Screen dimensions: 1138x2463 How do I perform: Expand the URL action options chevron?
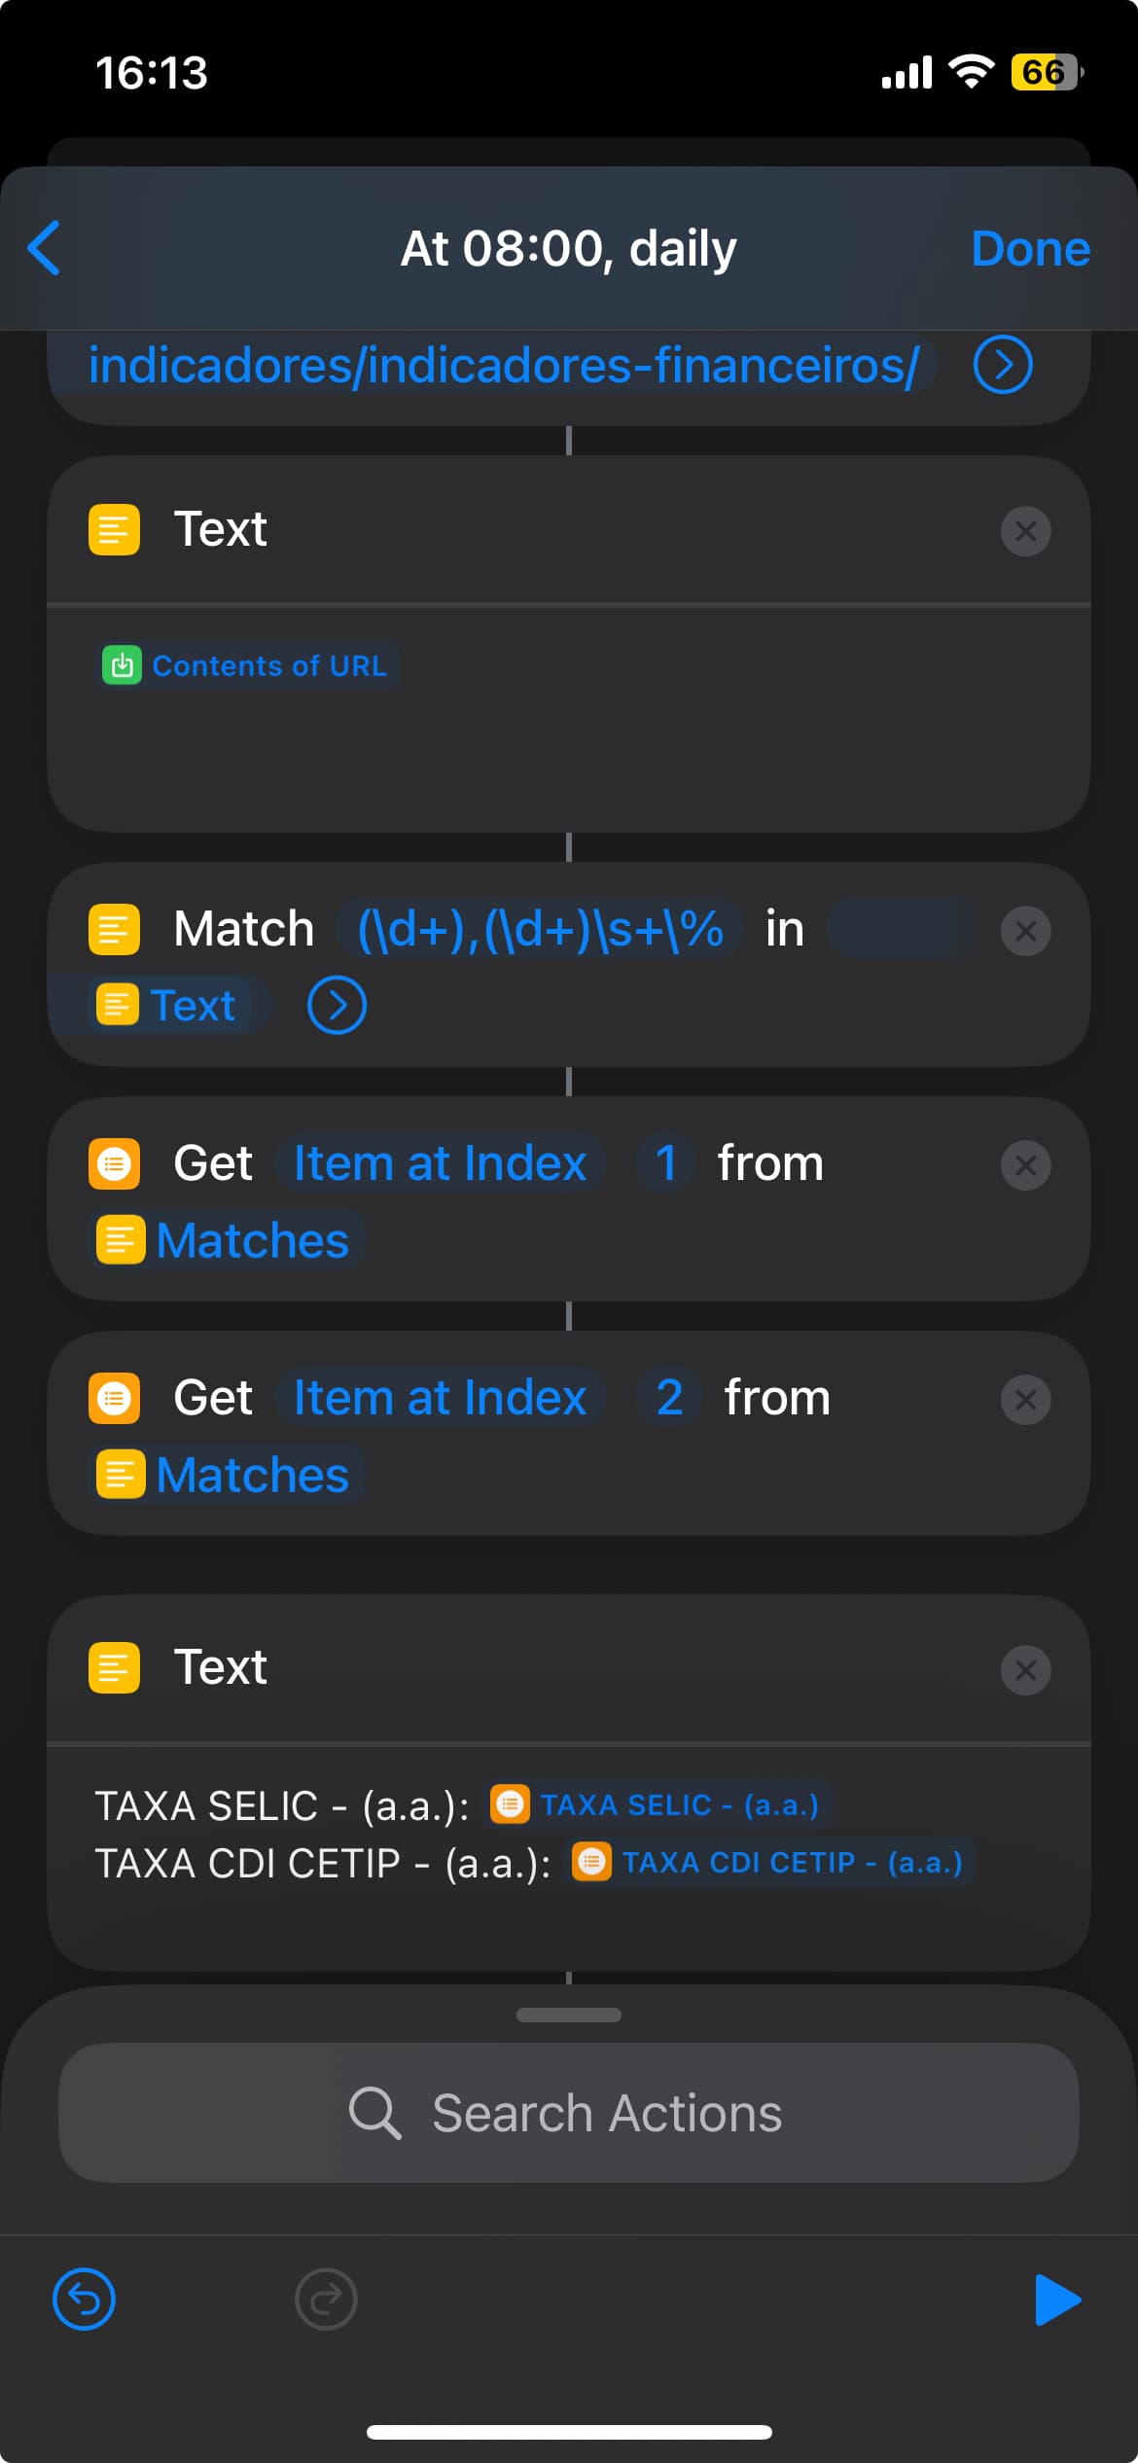[x=1002, y=365]
